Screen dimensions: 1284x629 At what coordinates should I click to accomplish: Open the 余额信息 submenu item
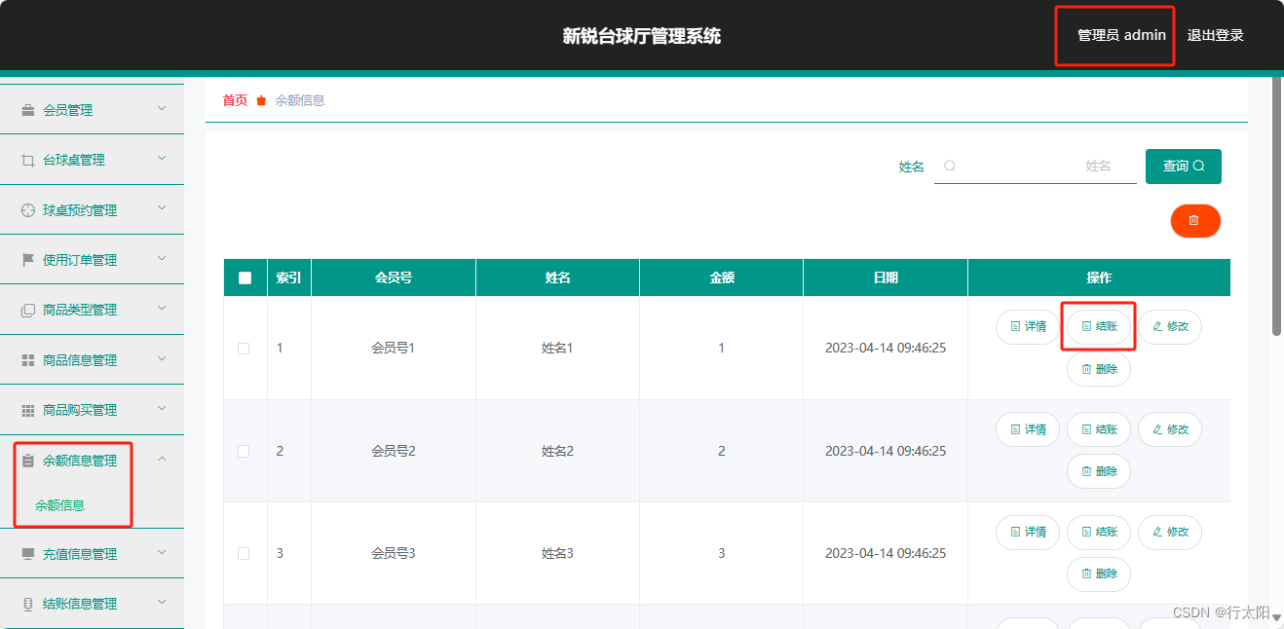pos(59,505)
